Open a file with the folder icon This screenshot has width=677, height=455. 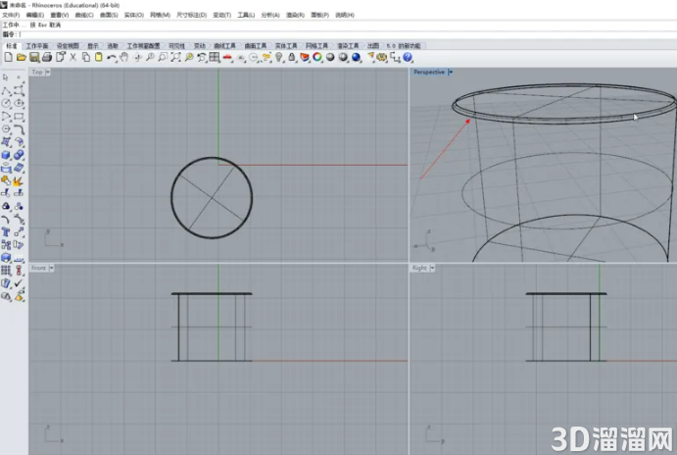click(x=22, y=57)
